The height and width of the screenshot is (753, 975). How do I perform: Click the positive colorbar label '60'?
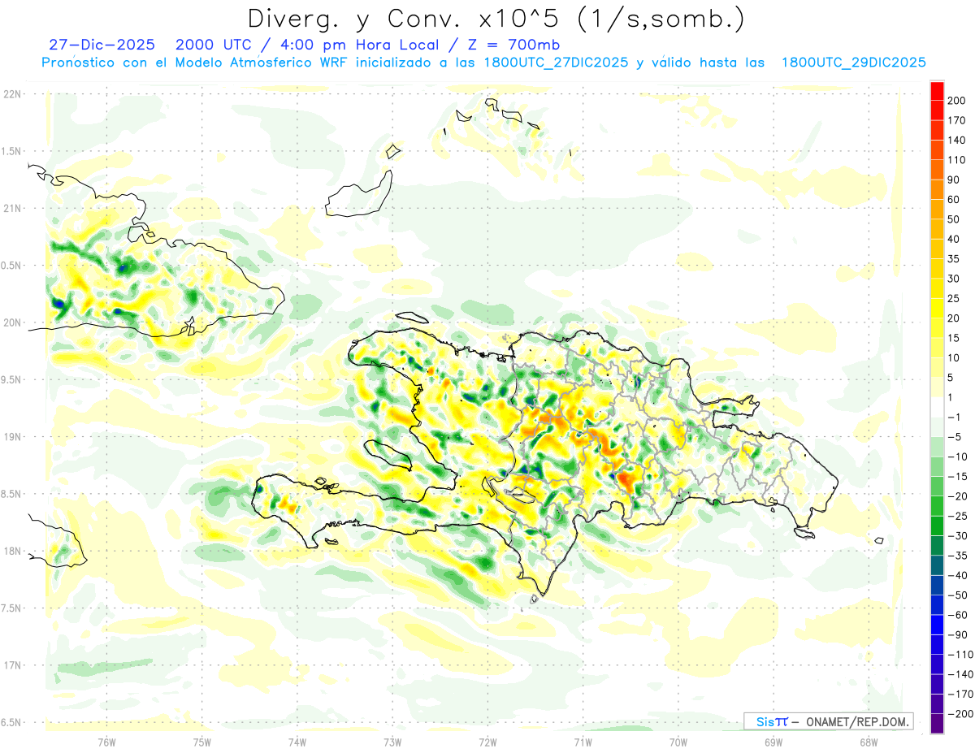(x=955, y=200)
